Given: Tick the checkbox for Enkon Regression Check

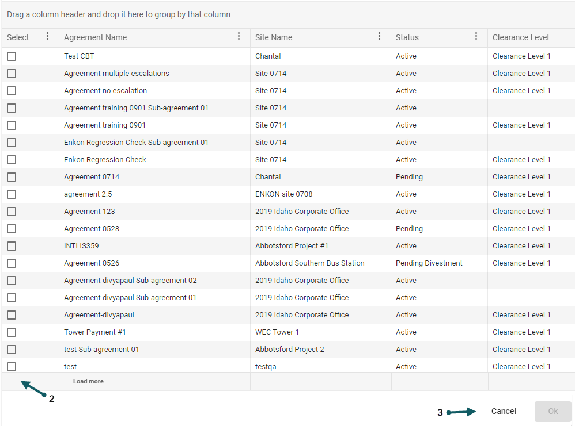Looking at the screenshot, I should pos(12,160).
